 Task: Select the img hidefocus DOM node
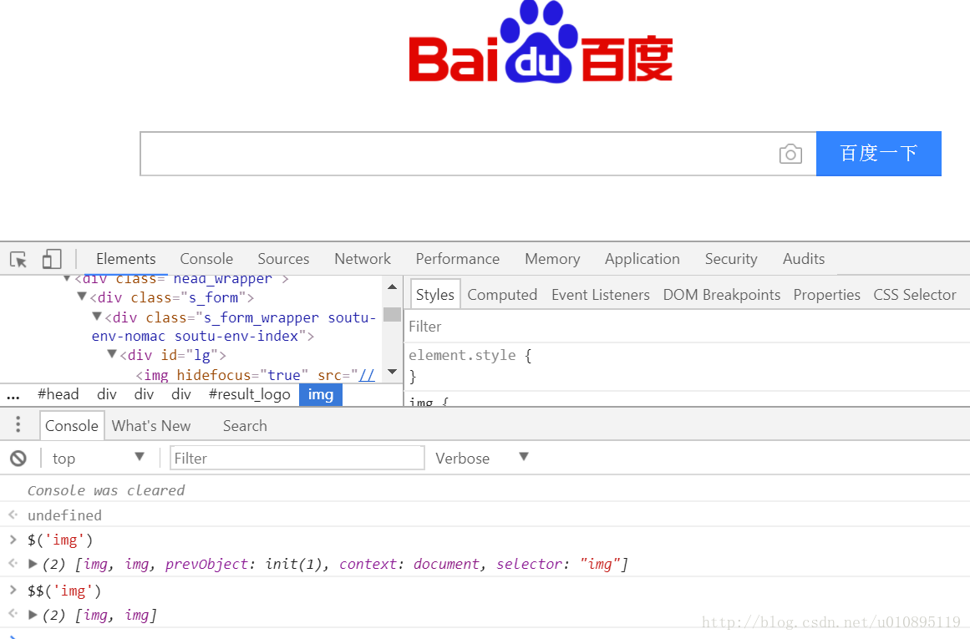point(256,376)
